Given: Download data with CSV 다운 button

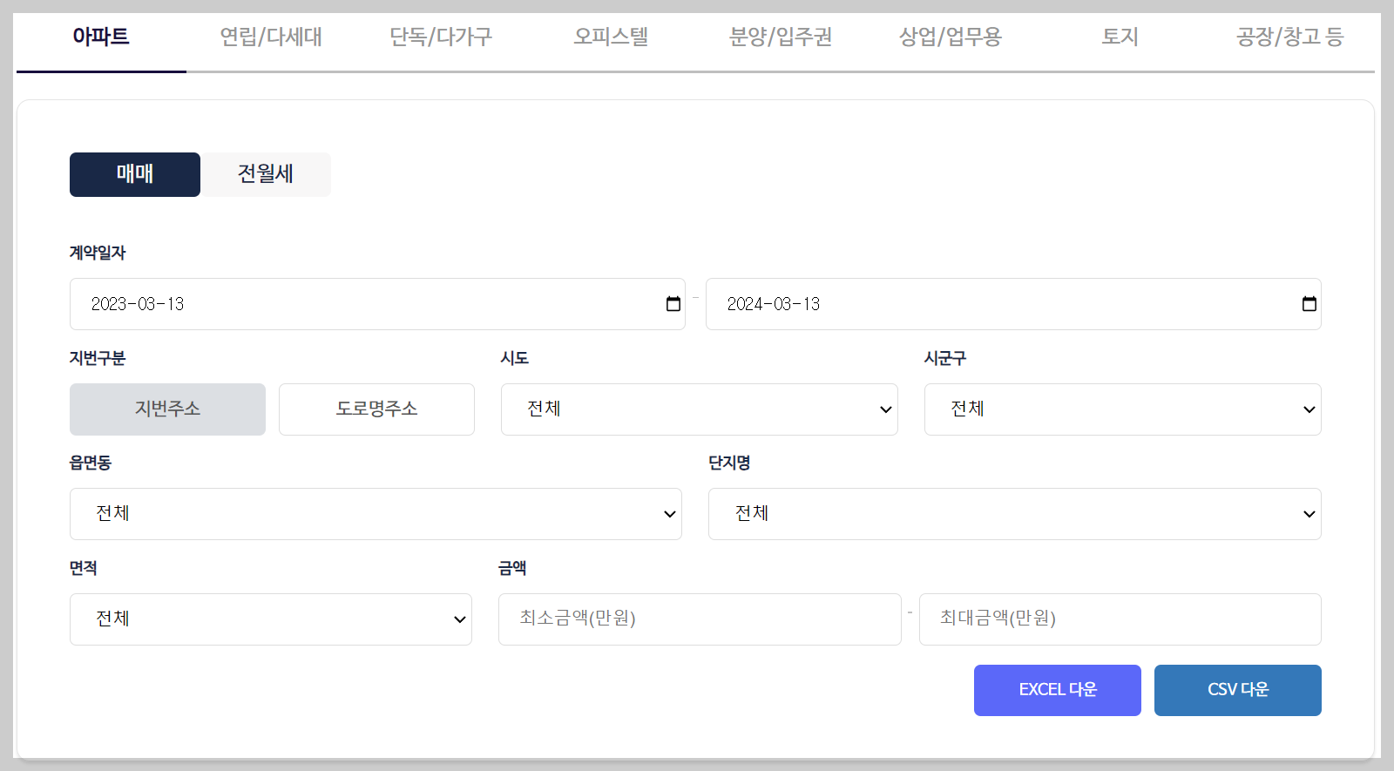Looking at the screenshot, I should pyautogui.click(x=1238, y=690).
